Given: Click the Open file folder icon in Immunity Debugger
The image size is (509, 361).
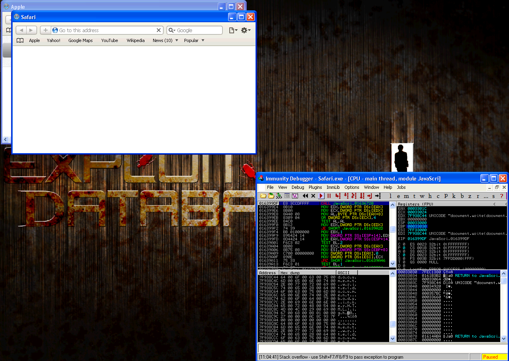Looking at the screenshot, I should point(263,196).
